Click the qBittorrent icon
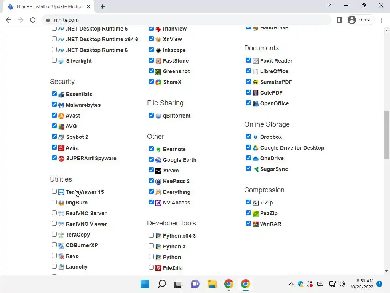Viewport: 390px width, 293px height. tap(158, 116)
